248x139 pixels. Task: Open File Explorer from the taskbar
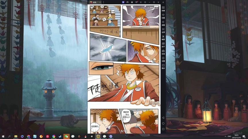(16, 136)
